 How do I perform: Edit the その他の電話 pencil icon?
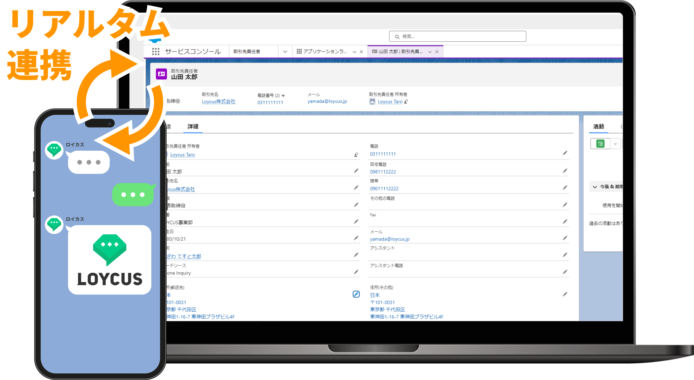click(x=565, y=205)
